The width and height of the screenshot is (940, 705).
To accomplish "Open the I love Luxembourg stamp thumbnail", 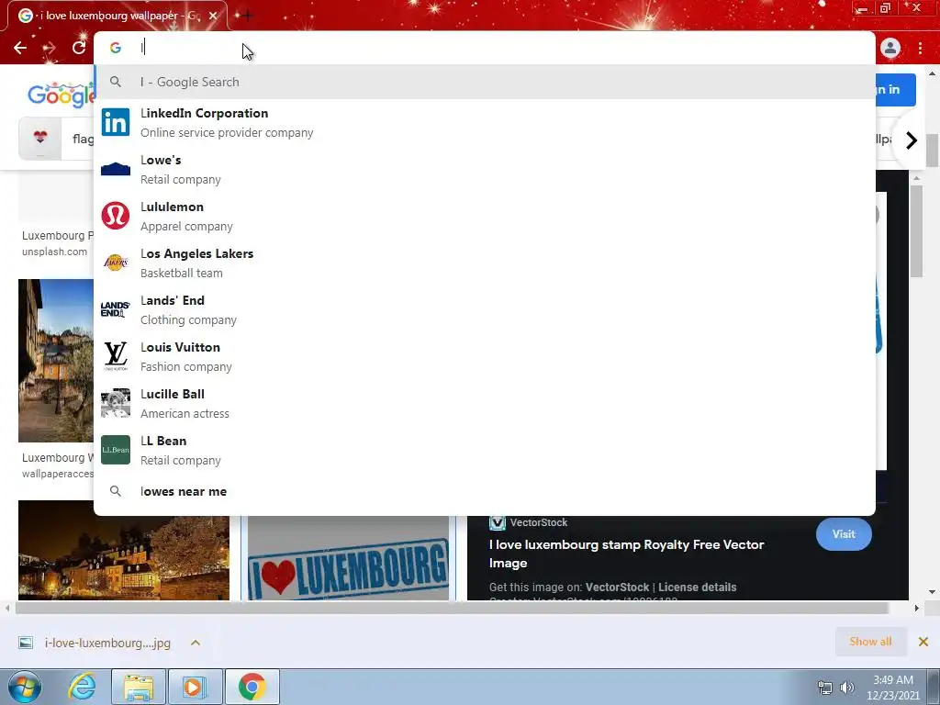I will [x=348, y=558].
